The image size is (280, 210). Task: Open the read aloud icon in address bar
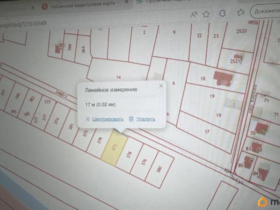click(194, 14)
